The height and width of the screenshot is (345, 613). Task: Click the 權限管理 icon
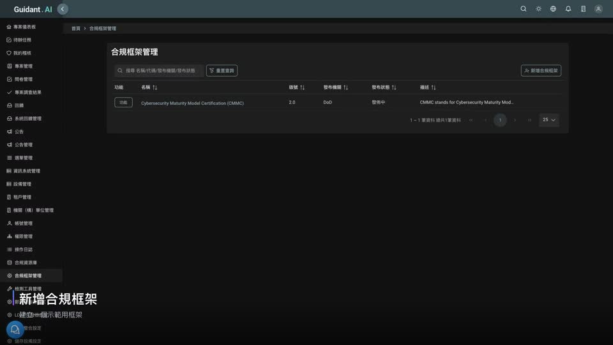pyautogui.click(x=10, y=236)
